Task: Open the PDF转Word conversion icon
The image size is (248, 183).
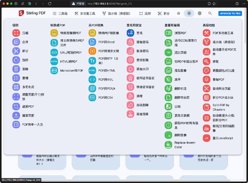Action: [92, 42]
